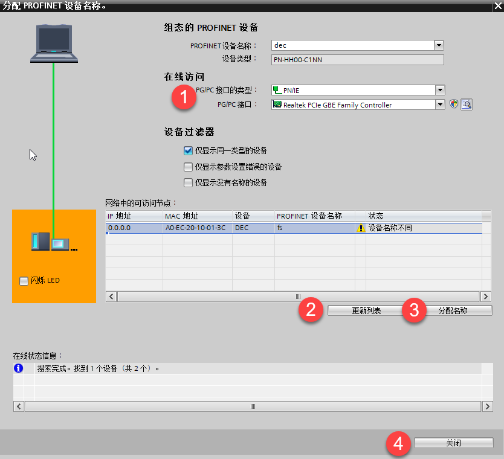
Task: Click the status text 设备名称不同
Action: 390,228
